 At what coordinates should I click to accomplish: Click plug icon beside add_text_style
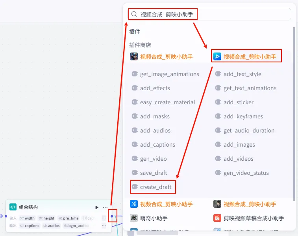[218, 74]
